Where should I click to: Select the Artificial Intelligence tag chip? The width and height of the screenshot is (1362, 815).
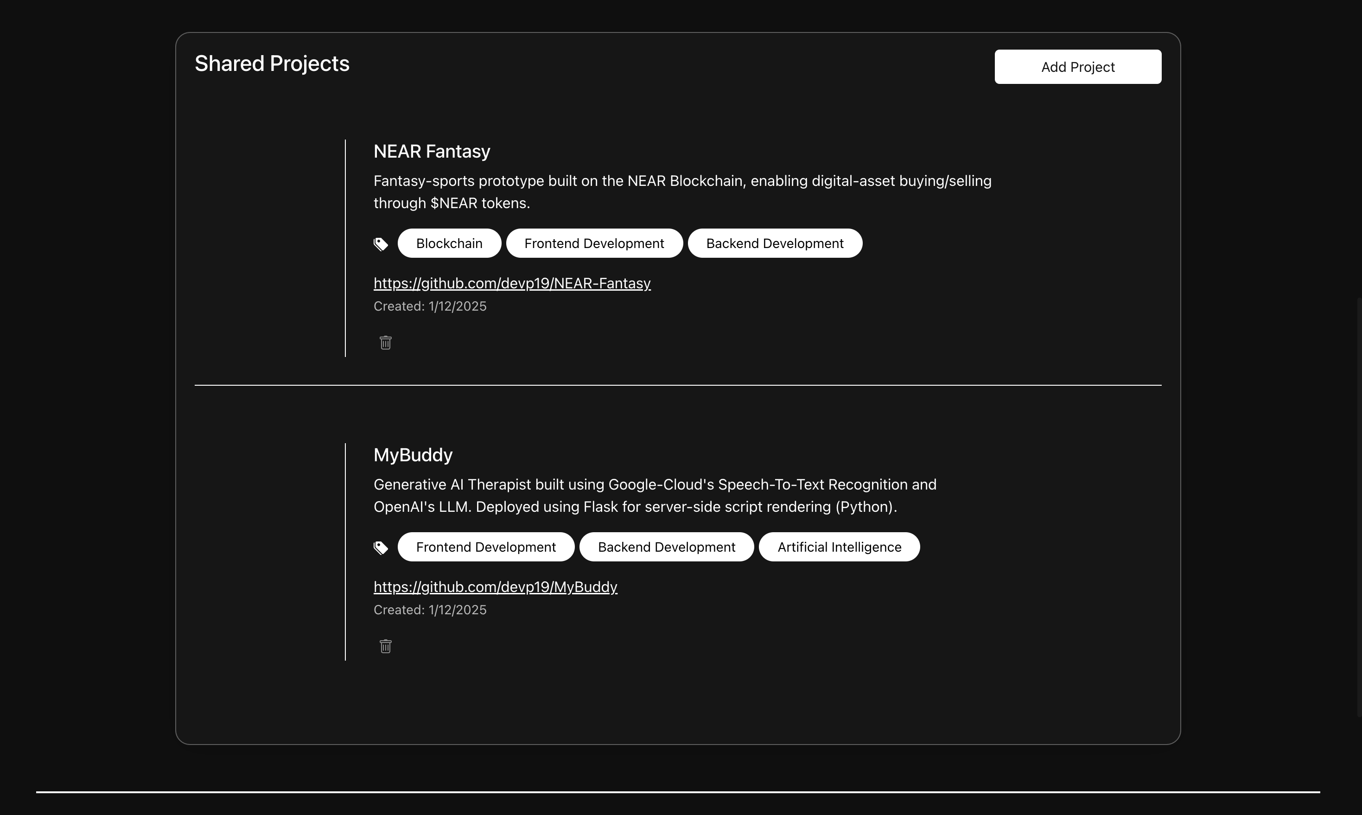pos(839,547)
